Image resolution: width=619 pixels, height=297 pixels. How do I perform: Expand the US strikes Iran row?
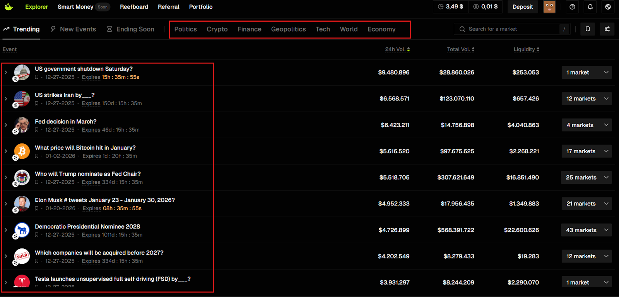pyautogui.click(x=6, y=98)
